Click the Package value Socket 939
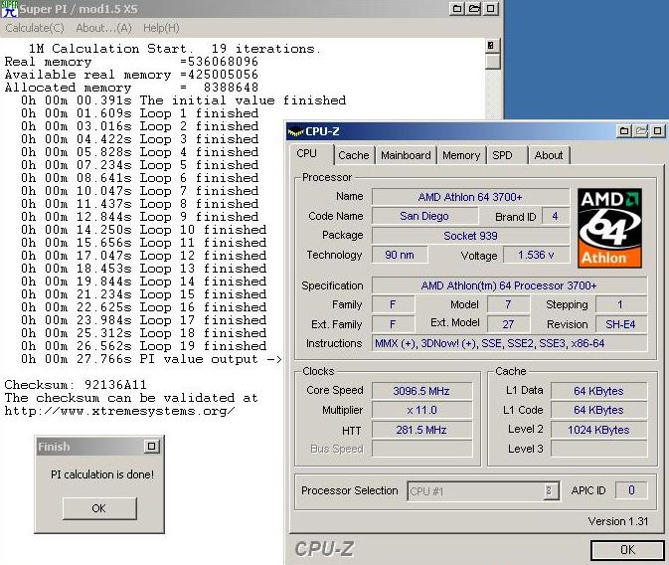Viewport: 669px width, 565px height. (x=470, y=236)
